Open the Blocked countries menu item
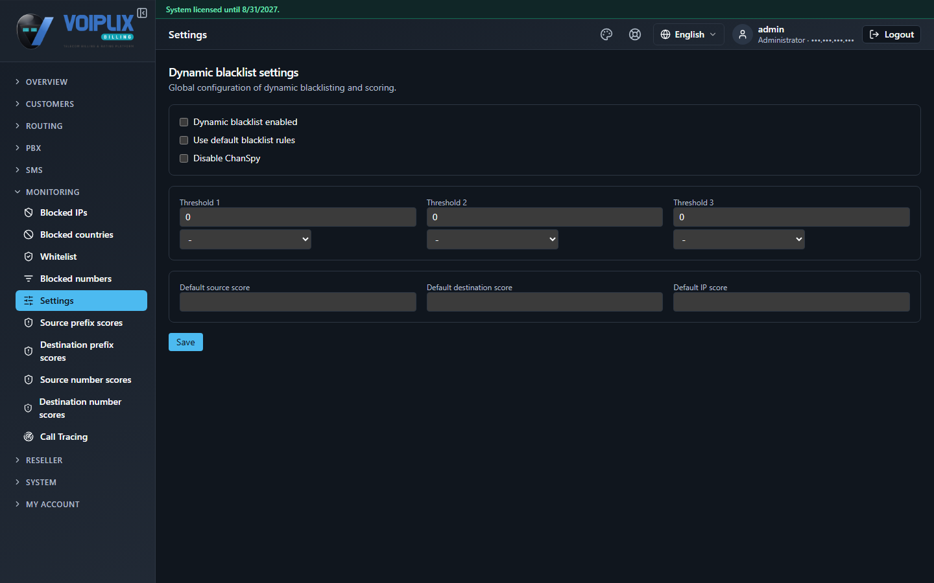 coord(81,234)
